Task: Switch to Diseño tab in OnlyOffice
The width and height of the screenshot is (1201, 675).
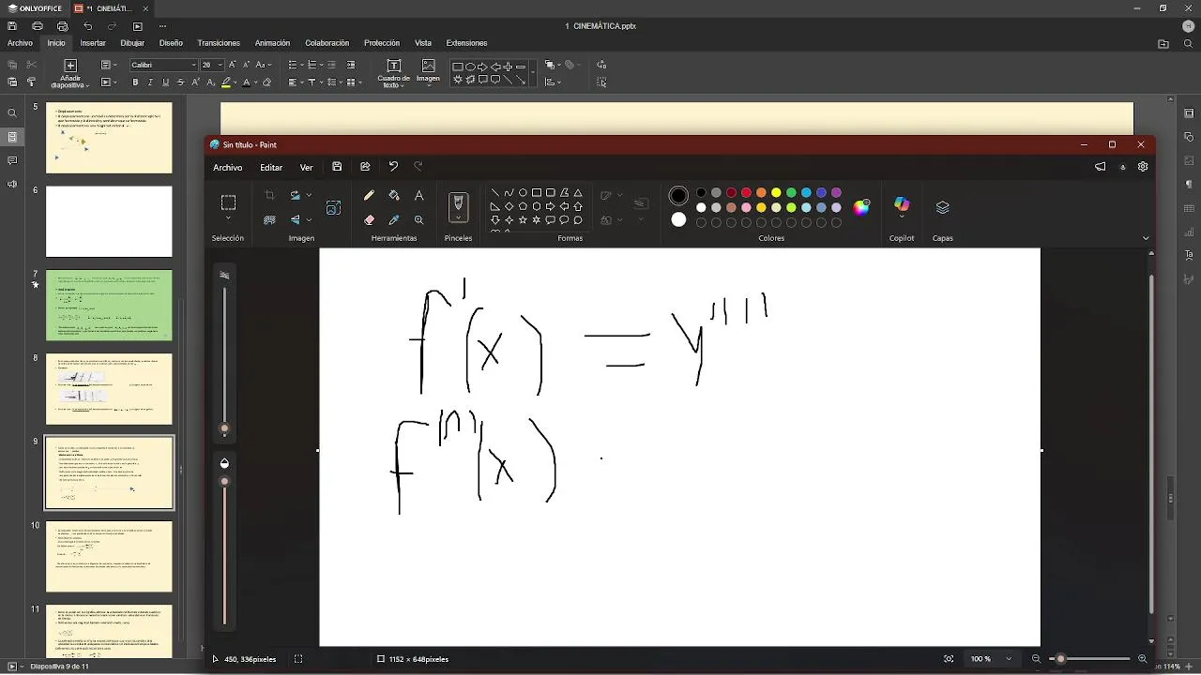Action: tap(171, 43)
